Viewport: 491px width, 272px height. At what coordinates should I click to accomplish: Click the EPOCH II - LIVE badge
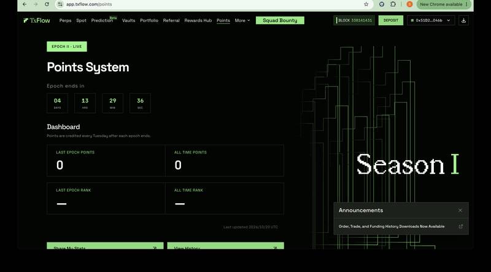click(67, 47)
